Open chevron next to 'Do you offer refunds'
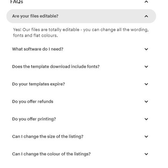The image size is (168, 168). tap(146, 102)
